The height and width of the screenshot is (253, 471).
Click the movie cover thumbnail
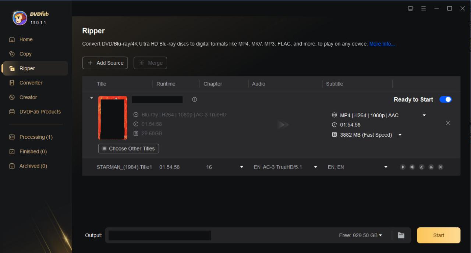point(113,118)
